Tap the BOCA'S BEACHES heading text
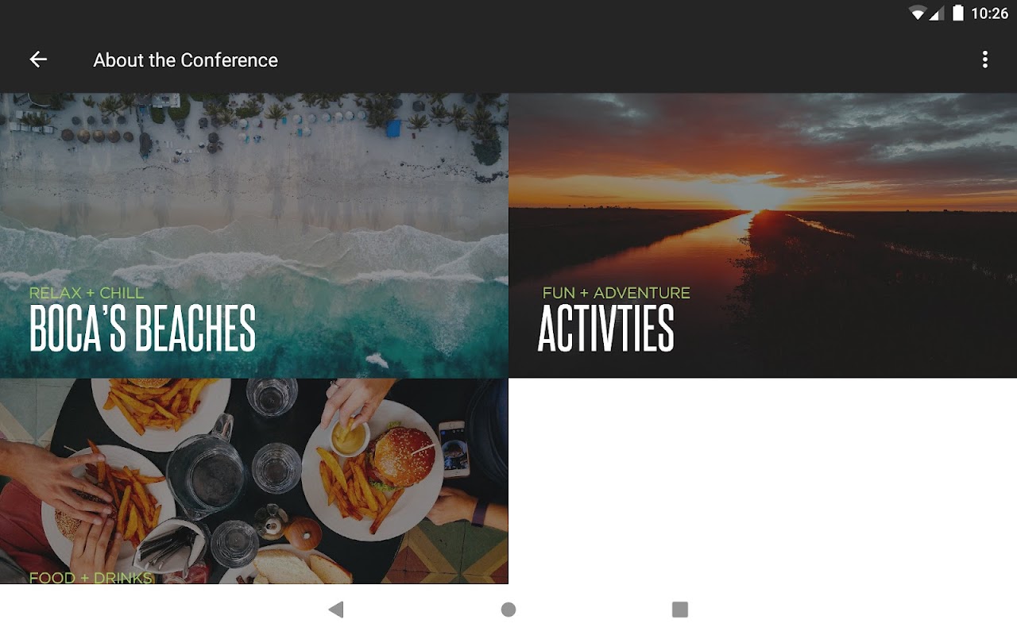This screenshot has width=1017, height=635. point(143,328)
